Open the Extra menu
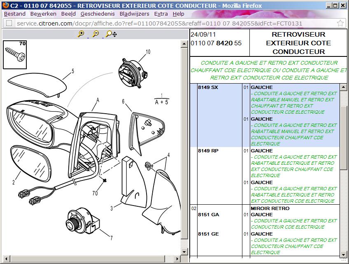This screenshot has width=349, height=264. 161,14
